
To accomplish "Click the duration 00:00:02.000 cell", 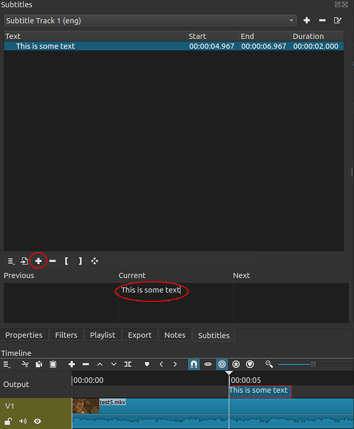I will pyautogui.click(x=316, y=46).
